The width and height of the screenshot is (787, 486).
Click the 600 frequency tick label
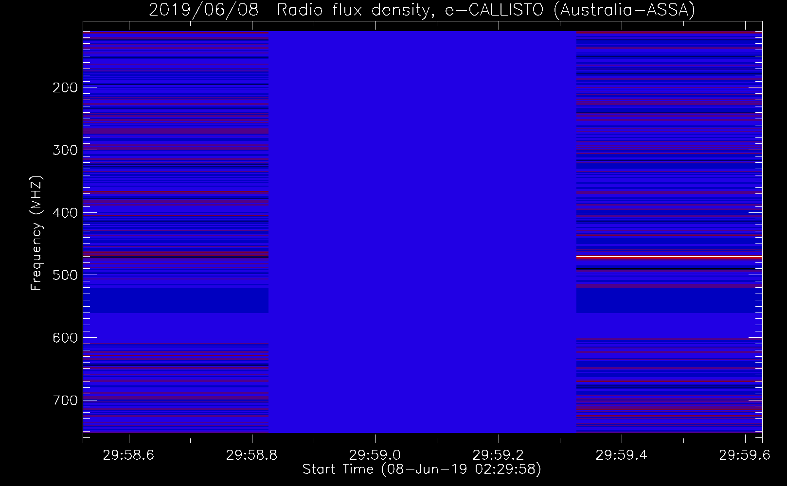pyautogui.click(x=65, y=338)
